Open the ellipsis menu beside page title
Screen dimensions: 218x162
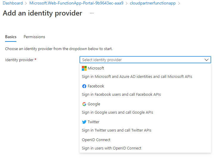click(x=91, y=13)
